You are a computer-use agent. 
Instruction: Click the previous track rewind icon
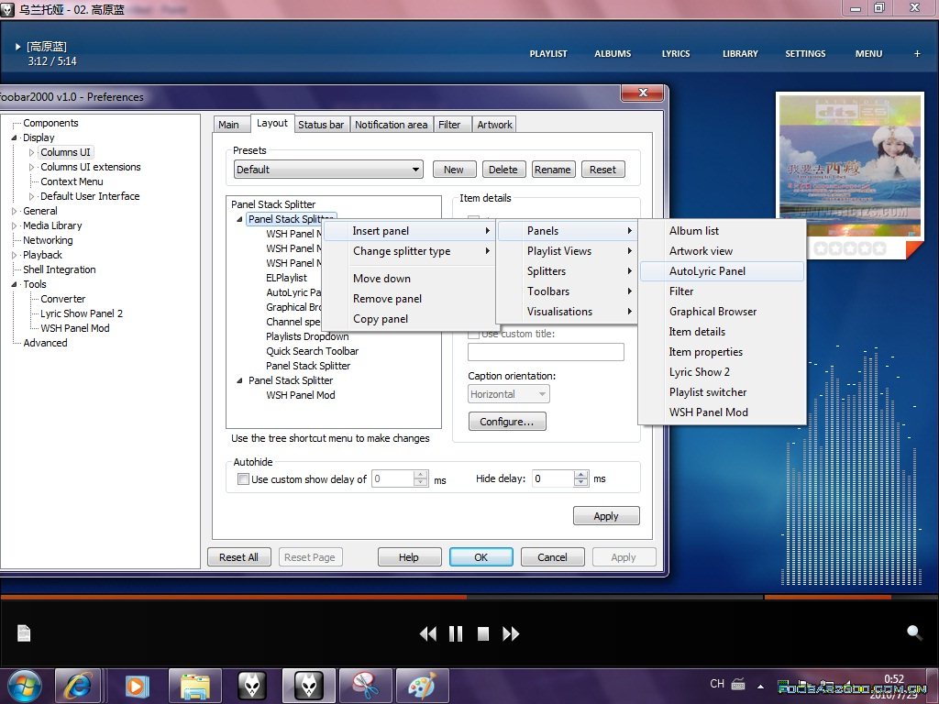point(427,633)
